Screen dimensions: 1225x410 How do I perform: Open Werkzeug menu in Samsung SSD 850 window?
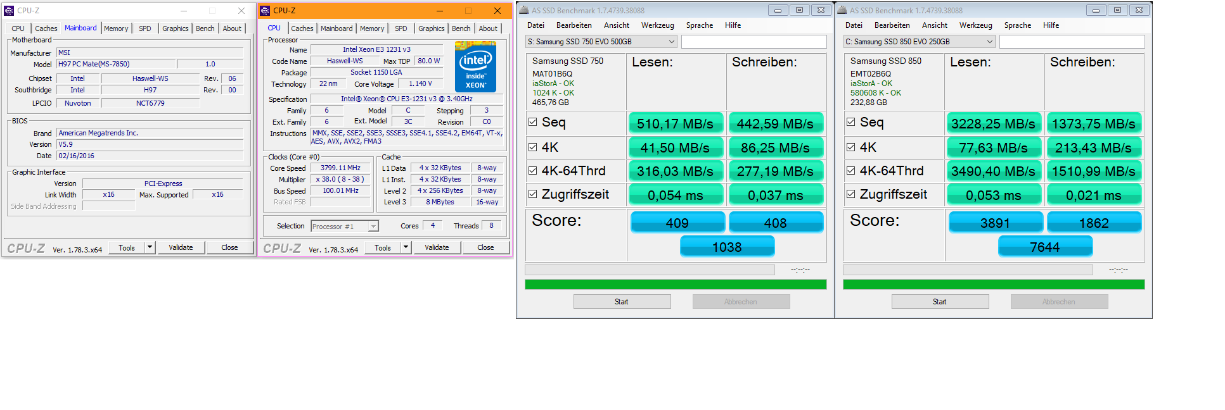coord(976,25)
